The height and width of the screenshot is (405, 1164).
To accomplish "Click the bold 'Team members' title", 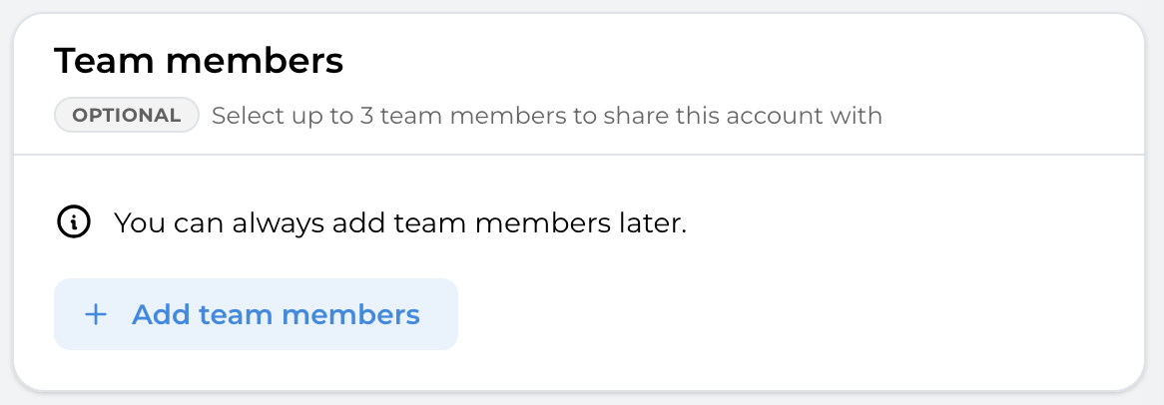I will tap(199, 62).
